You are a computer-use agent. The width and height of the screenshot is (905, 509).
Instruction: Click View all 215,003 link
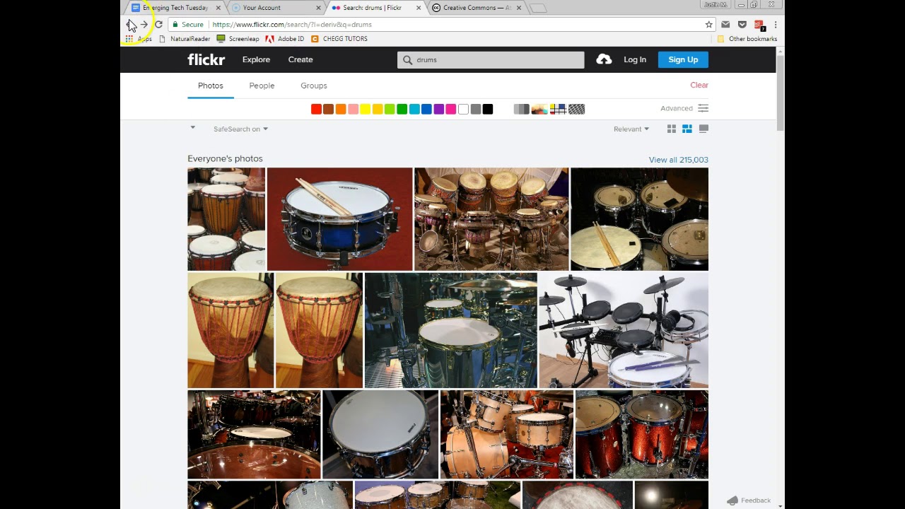coord(679,160)
